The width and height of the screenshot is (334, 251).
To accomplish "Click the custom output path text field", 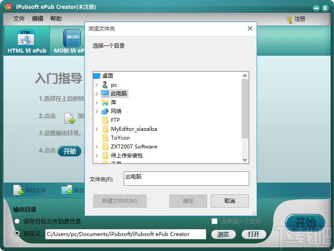I will (x=125, y=234).
